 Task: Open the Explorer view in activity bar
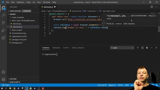(3, 8)
